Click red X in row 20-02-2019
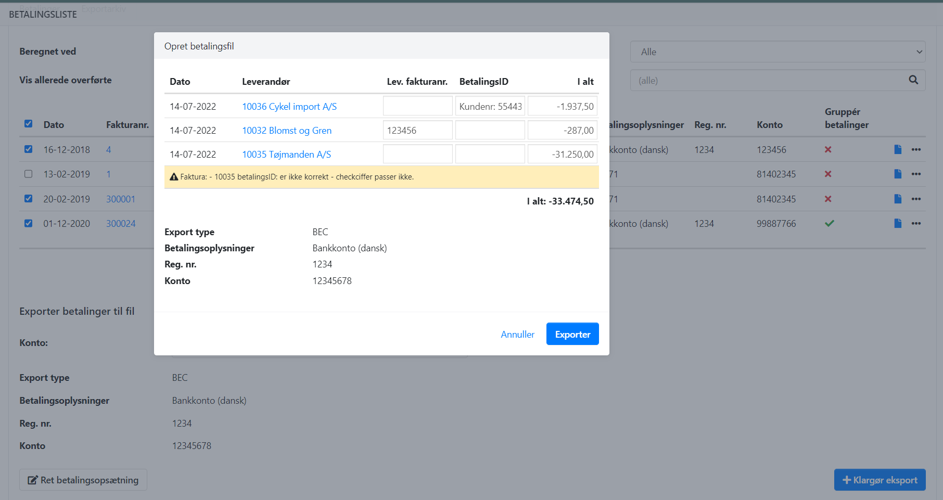Screen dimensions: 943x500 (828, 199)
